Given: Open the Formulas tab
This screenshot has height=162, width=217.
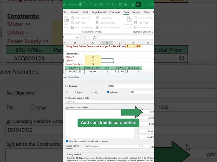Looking at the screenshot, I should click(115, 12).
